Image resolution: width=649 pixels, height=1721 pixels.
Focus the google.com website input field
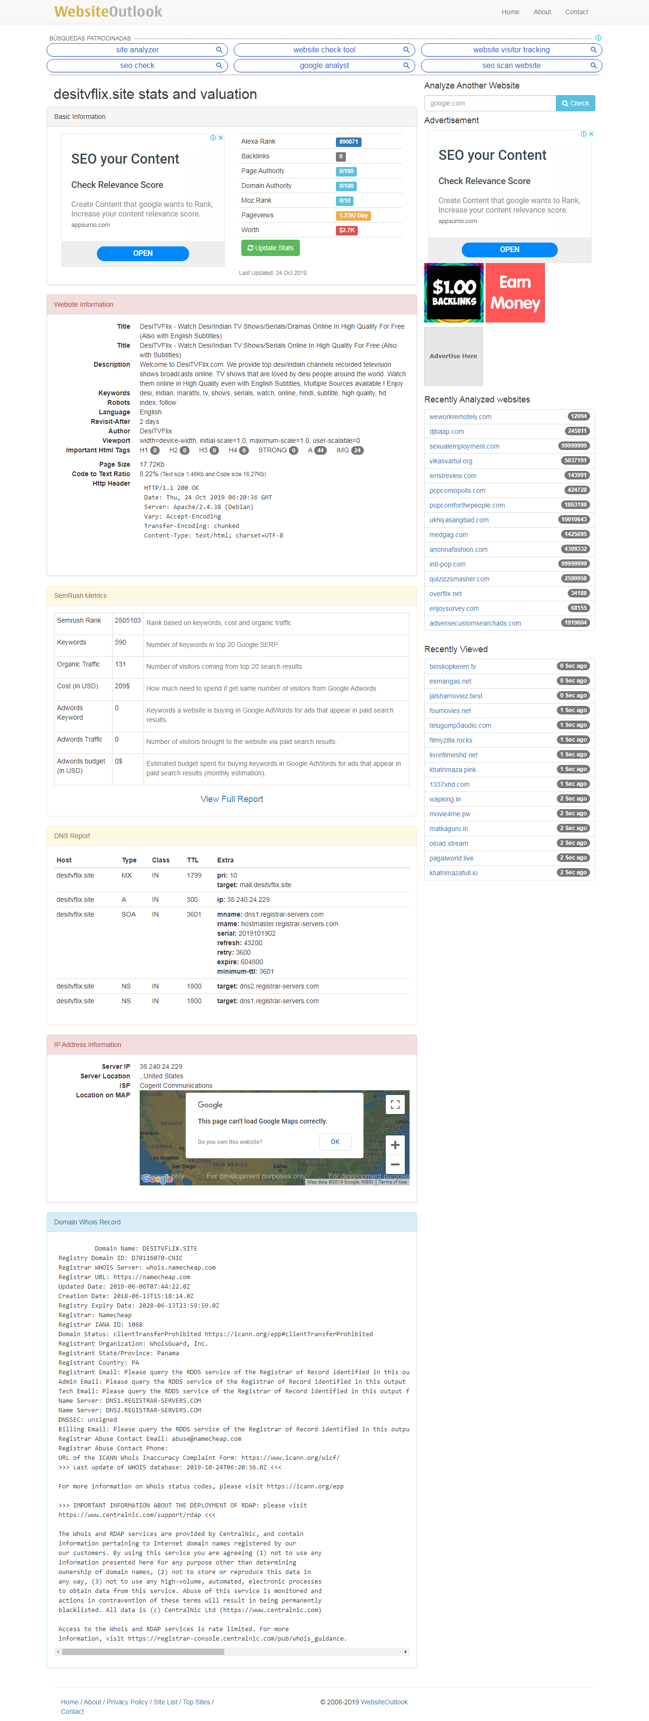coord(490,104)
